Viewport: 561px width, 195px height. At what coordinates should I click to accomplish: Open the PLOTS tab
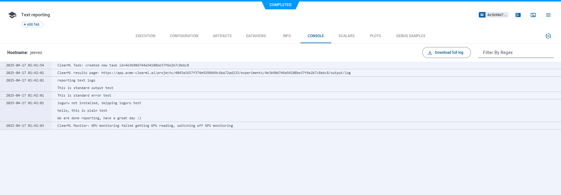tap(375, 36)
